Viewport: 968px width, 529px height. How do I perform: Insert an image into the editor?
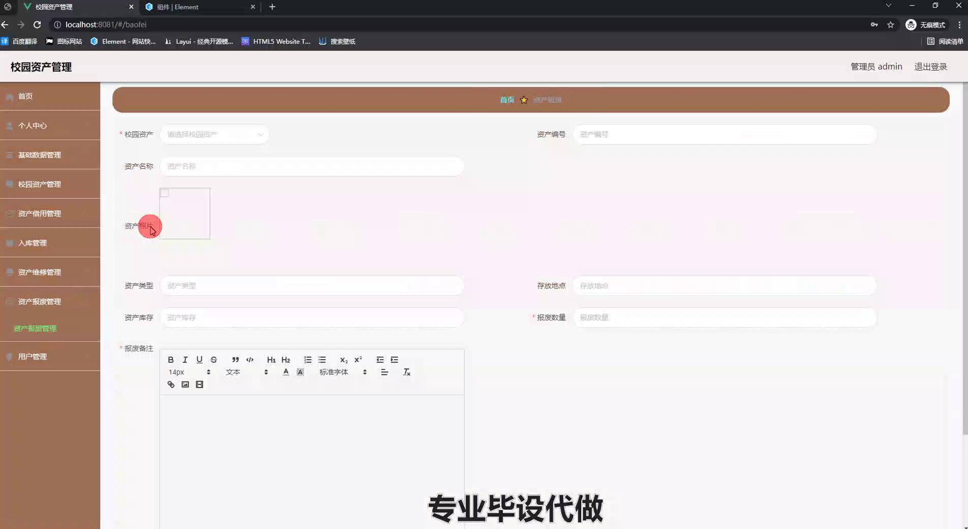[x=185, y=385]
